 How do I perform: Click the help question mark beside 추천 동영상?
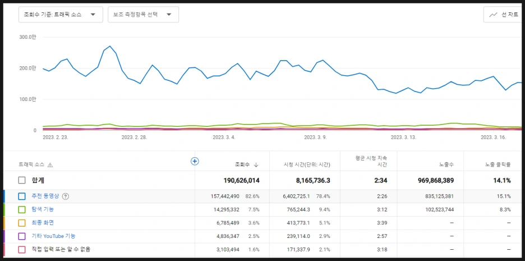click(66, 196)
